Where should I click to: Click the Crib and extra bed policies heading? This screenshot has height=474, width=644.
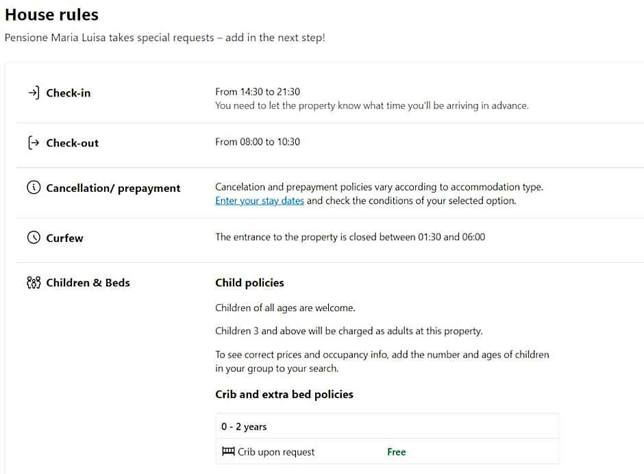284,394
